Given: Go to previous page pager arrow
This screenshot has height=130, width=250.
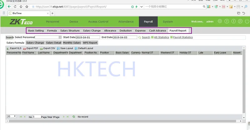Looking at the screenshot, I should click(25, 117).
